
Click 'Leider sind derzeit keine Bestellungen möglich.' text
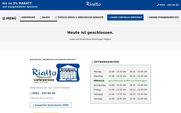pos(90,39)
